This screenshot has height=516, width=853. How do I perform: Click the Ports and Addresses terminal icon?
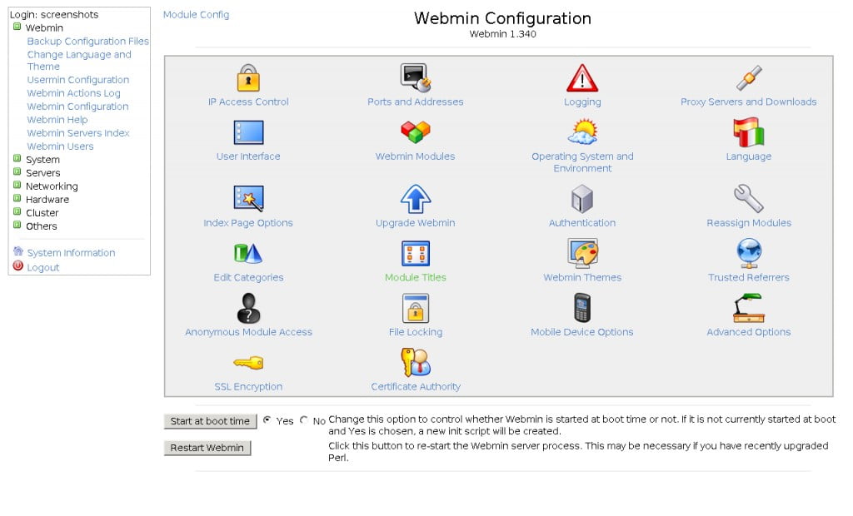(415, 77)
